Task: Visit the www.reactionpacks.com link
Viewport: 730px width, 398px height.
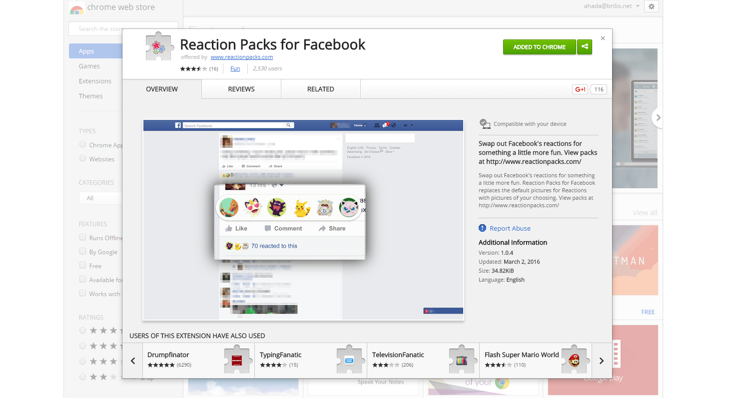Action: click(242, 57)
